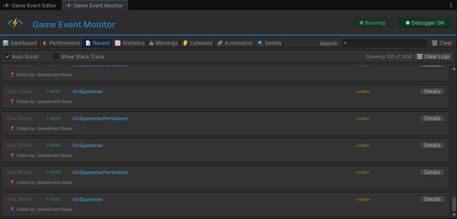
Task: Select the Performance lightning bolt icon
Action: [44, 43]
